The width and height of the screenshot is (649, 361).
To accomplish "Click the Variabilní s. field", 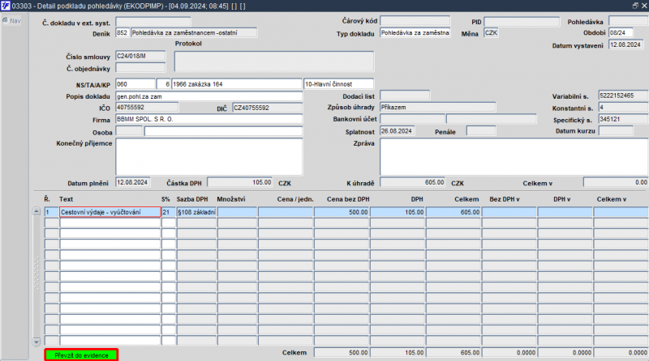I will (x=623, y=96).
